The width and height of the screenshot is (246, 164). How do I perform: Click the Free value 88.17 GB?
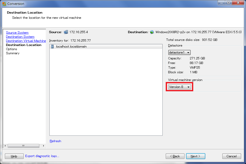tap(196, 63)
